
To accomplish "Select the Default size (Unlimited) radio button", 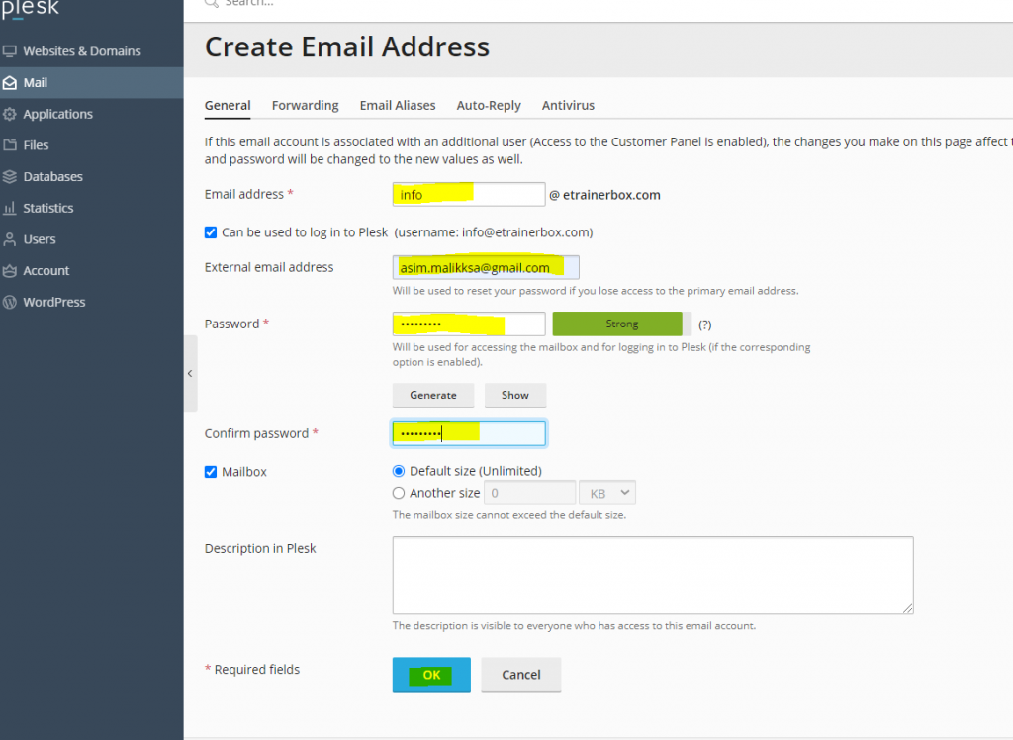I will pos(399,471).
